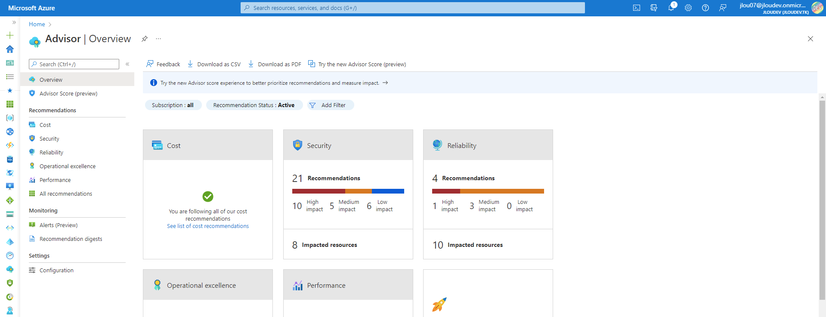826x317 pixels.
Task: Click the page vertical scrollbar
Action: point(823,200)
